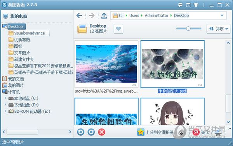Click the folder tree horizontal scrollbar handle
This screenshot has height=146, width=233.
(22, 132)
